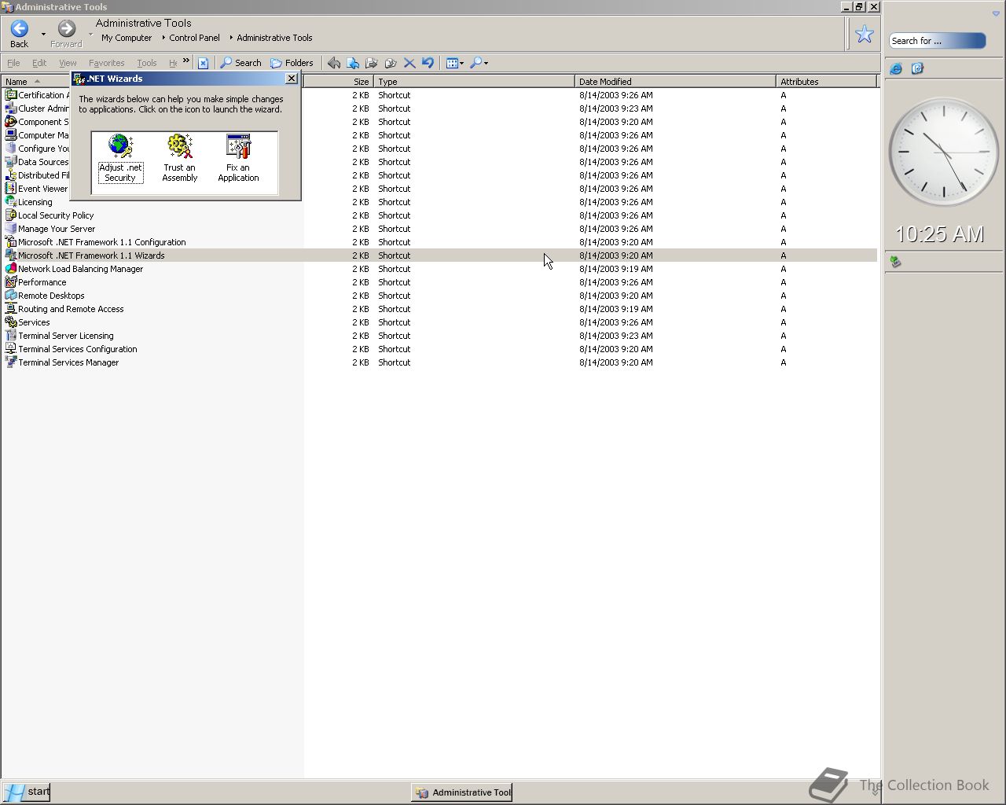Click the Delete (X) toolbar icon
This screenshot has width=1006, height=805.
tap(409, 63)
